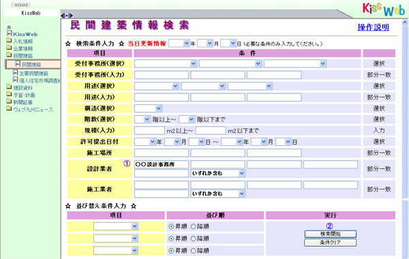Click the first 用途(入力) text field

coord(162,97)
